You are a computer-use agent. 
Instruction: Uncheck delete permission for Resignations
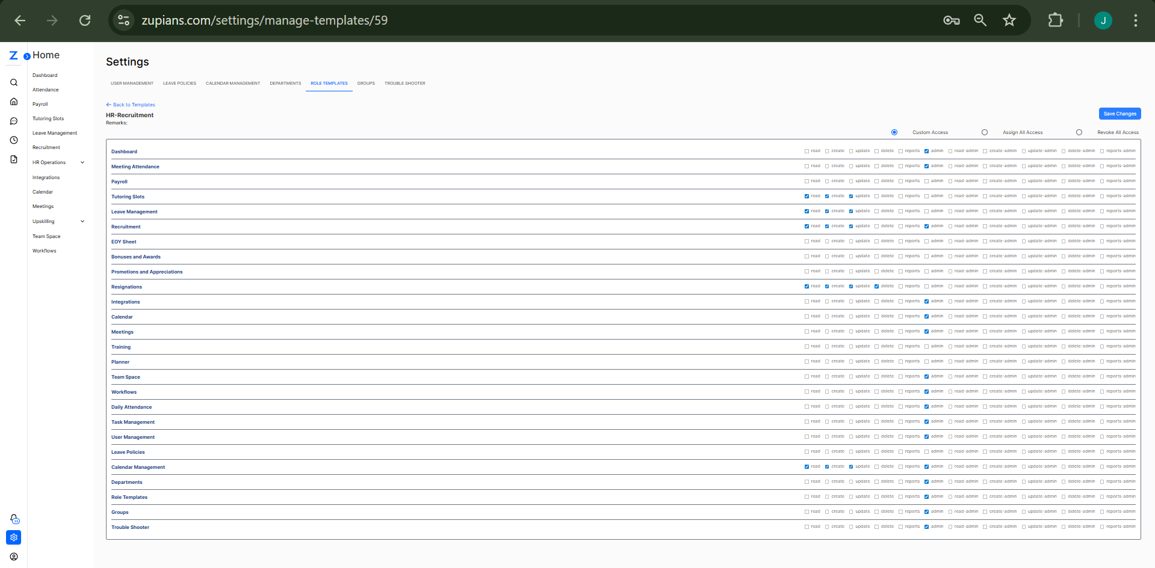[x=876, y=287]
